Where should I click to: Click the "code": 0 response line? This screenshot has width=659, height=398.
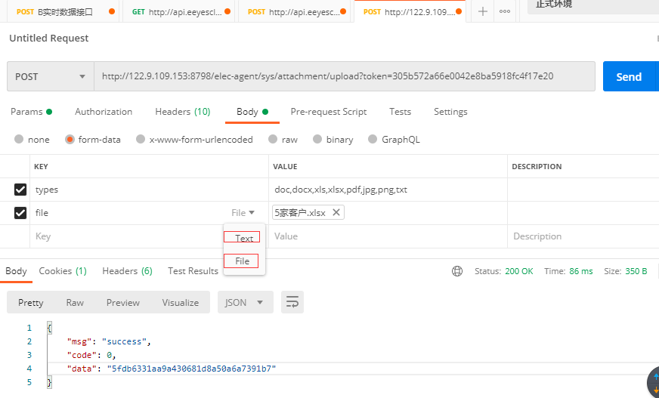point(91,355)
